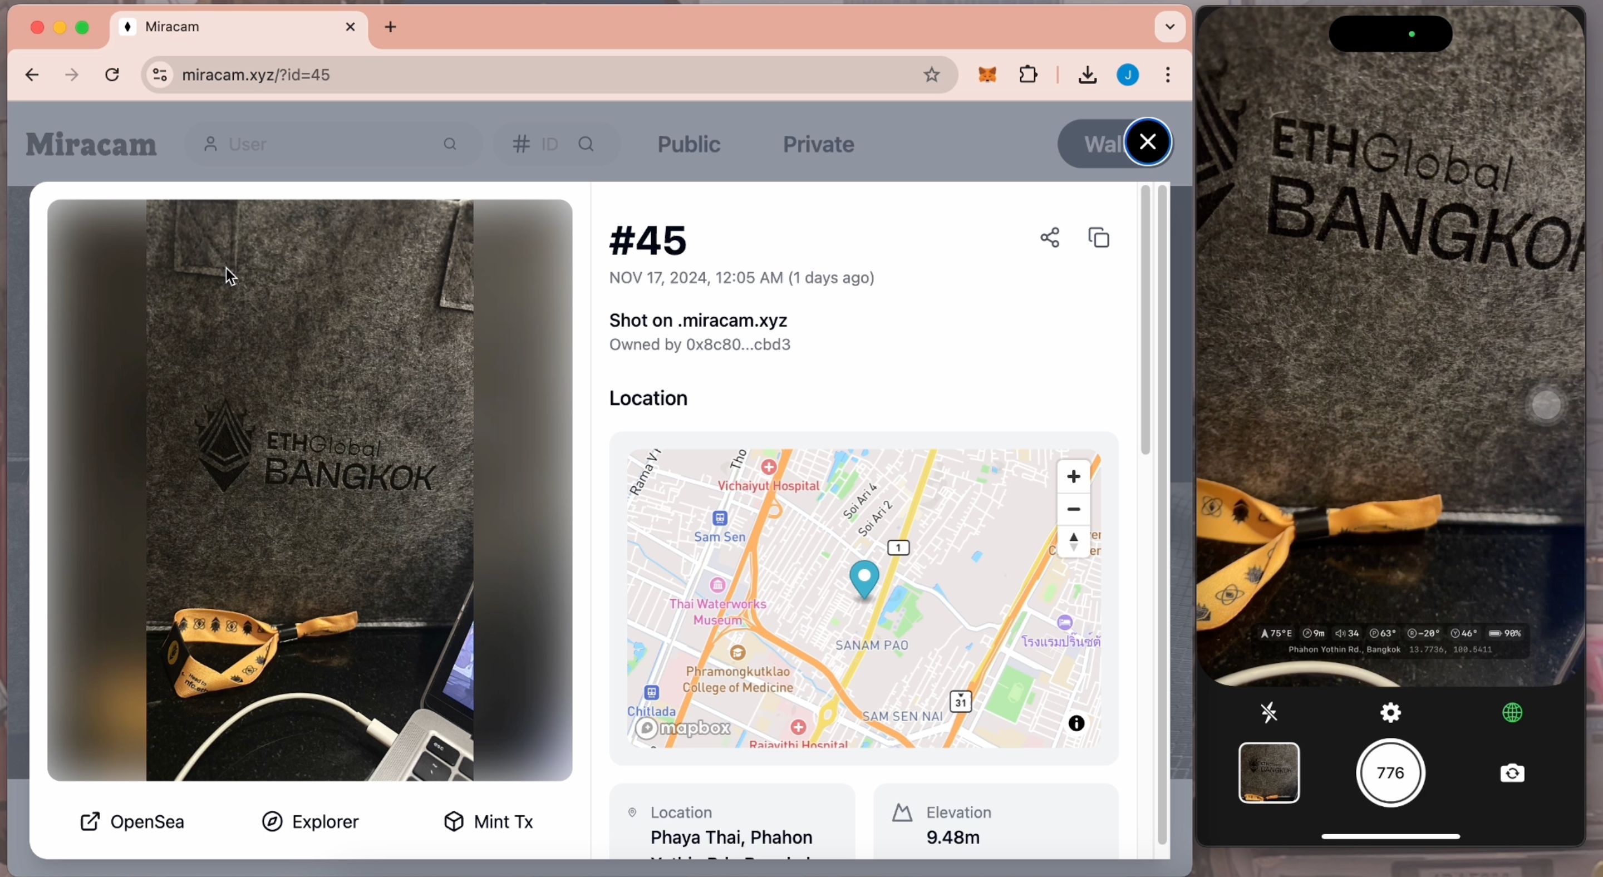Tap the 776 shutter button
The height and width of the screenshot is (877, 1603).
[1390, 772]
